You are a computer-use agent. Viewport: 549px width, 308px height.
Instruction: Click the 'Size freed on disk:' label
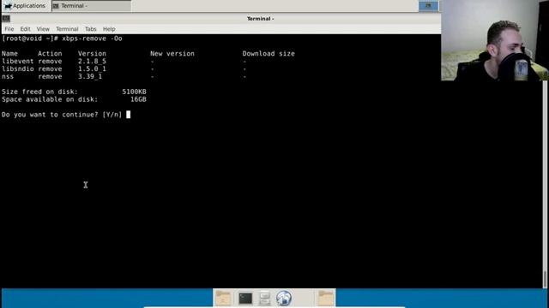tap(39, 92)
